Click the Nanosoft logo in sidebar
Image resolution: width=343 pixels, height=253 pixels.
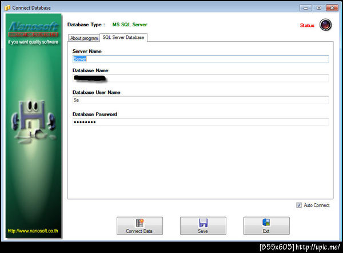pyautogui.click(x=33, y=29)
